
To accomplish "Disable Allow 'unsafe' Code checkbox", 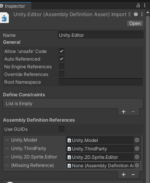I will [62, 51].
